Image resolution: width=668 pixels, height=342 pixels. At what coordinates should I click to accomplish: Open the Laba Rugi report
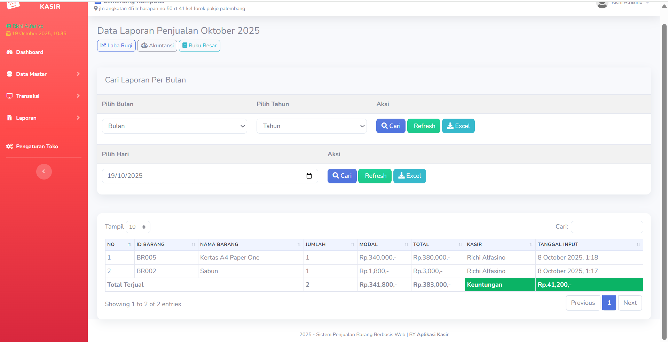coord(116,46)
